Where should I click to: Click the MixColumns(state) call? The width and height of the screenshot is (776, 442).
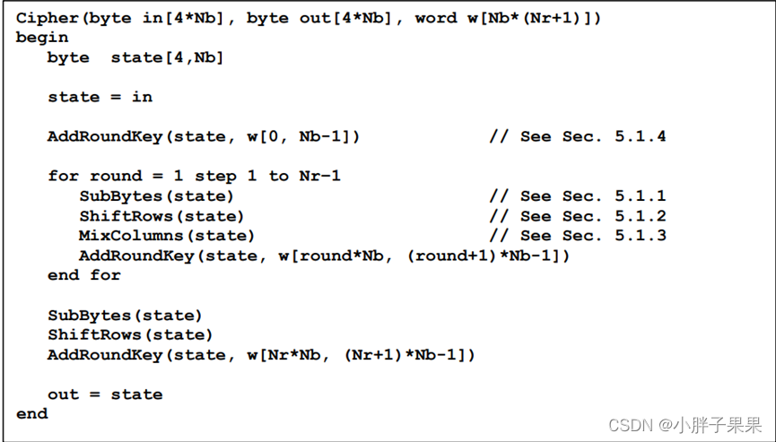pos(167,235)
